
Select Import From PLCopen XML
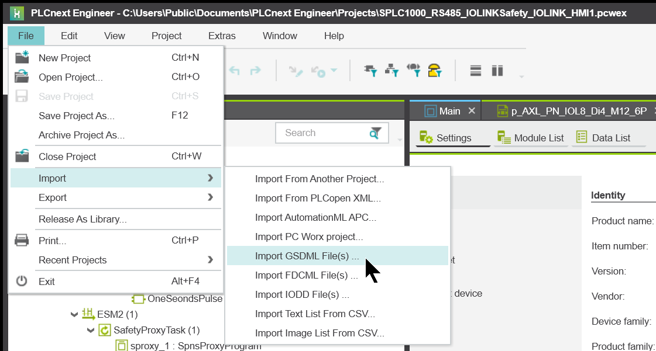tap(338, 198)
